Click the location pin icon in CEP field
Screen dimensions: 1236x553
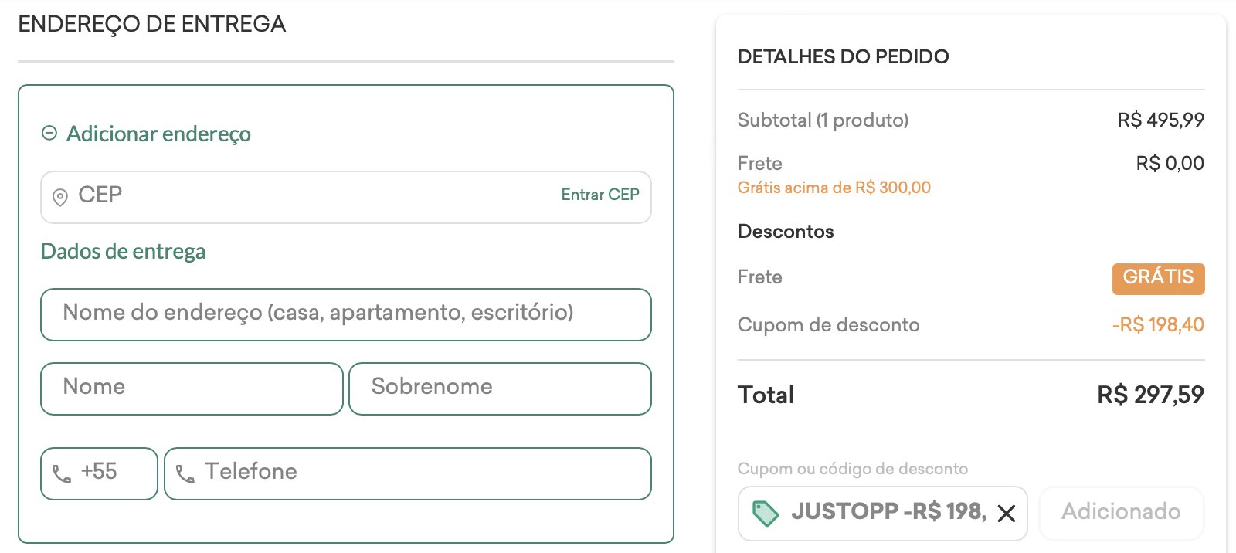pos(59,198)
